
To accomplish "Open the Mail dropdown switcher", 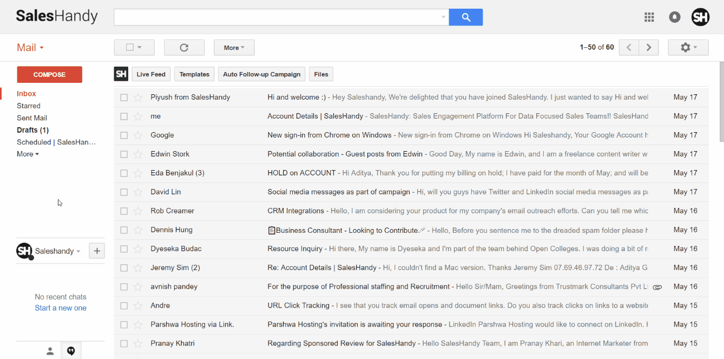I will click(x=30, y=48).
